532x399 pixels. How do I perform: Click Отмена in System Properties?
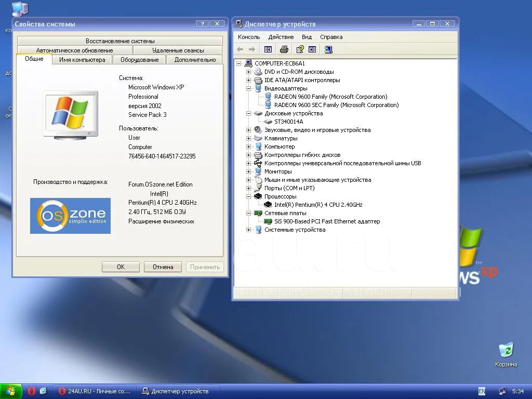[x=163, y=267]
